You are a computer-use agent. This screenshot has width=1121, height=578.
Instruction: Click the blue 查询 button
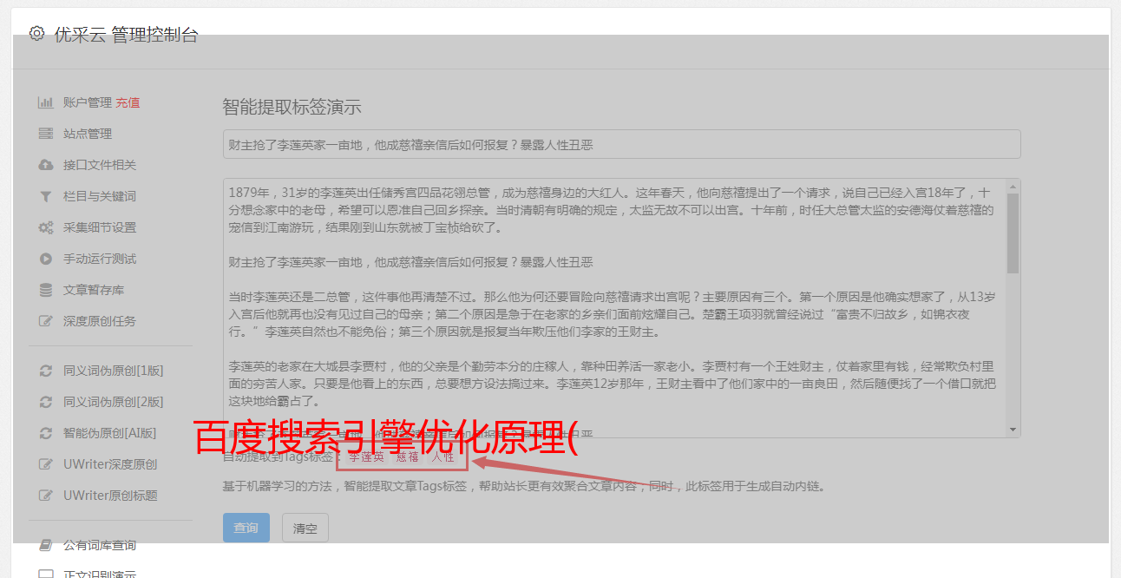point(246,528)
